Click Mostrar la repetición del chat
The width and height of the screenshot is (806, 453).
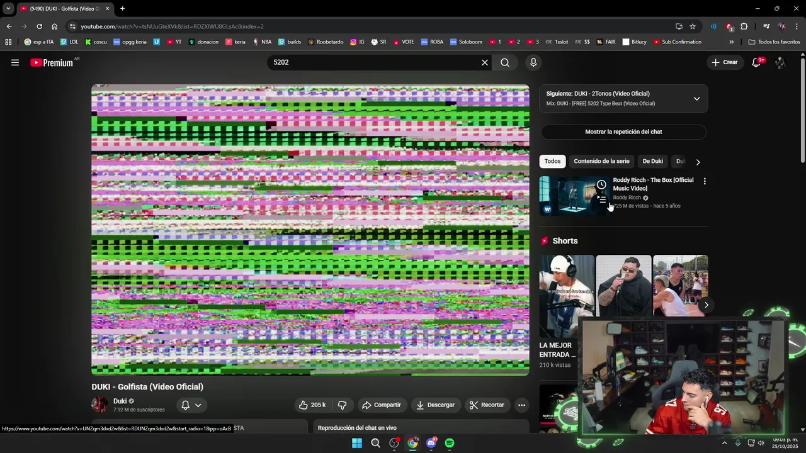pyautogui.click(x=623, y=131)
